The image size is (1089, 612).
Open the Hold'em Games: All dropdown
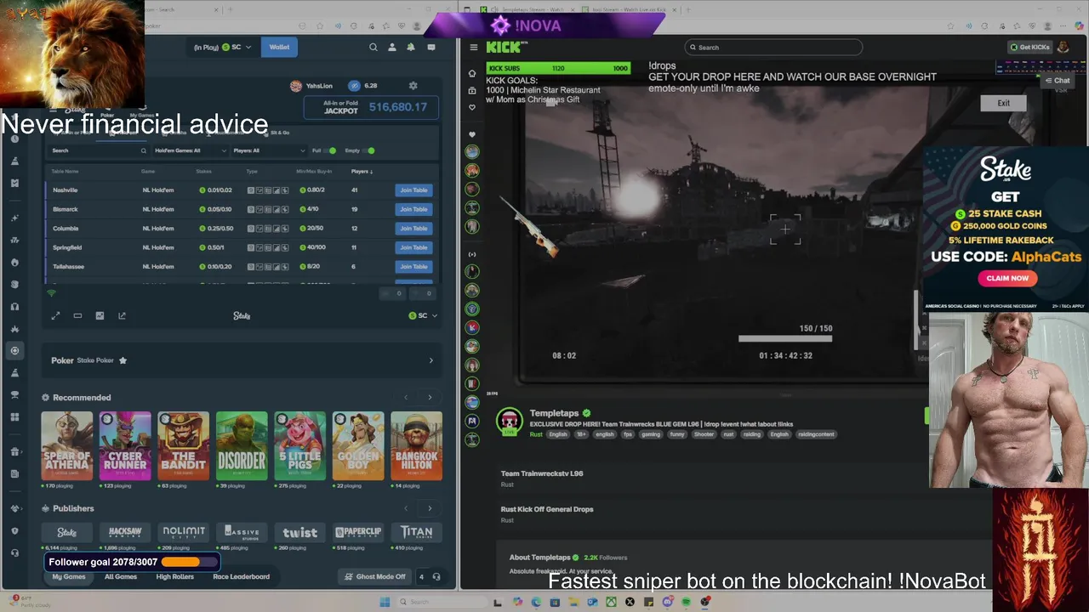[191, 150]
